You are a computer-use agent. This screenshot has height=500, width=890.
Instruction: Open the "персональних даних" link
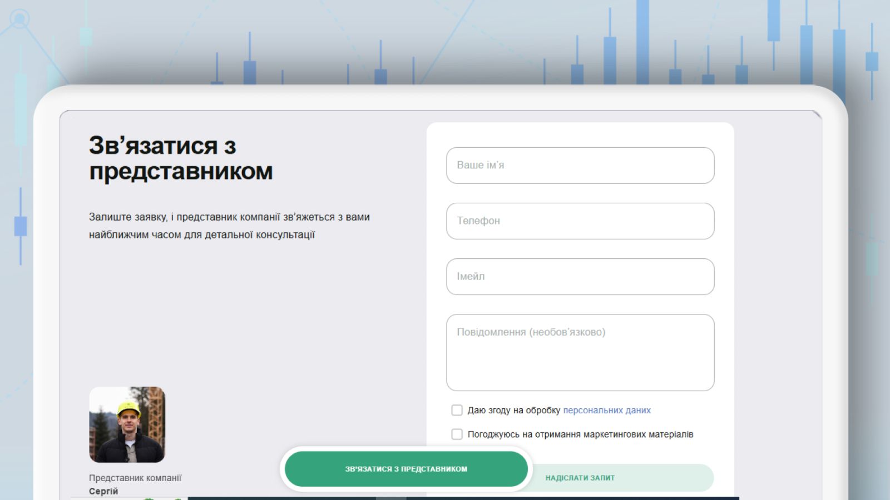606,410
